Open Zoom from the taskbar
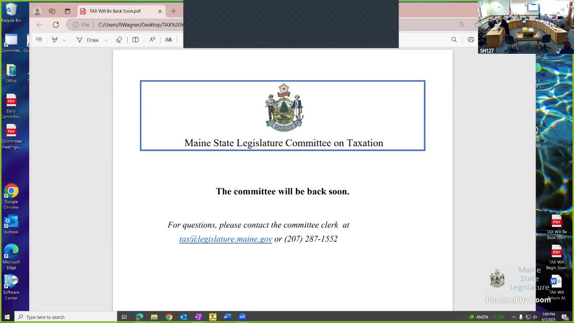Screen dimensions: 574x323 click(242, 317)
